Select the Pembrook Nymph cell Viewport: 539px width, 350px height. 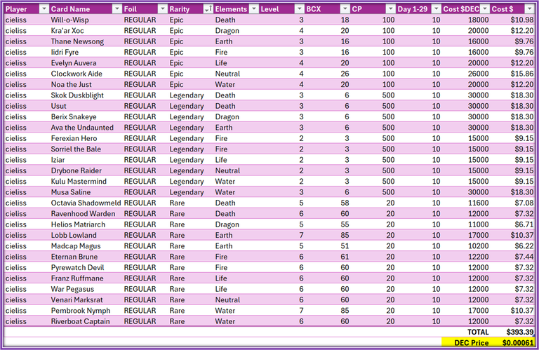(x=86, y=311)
